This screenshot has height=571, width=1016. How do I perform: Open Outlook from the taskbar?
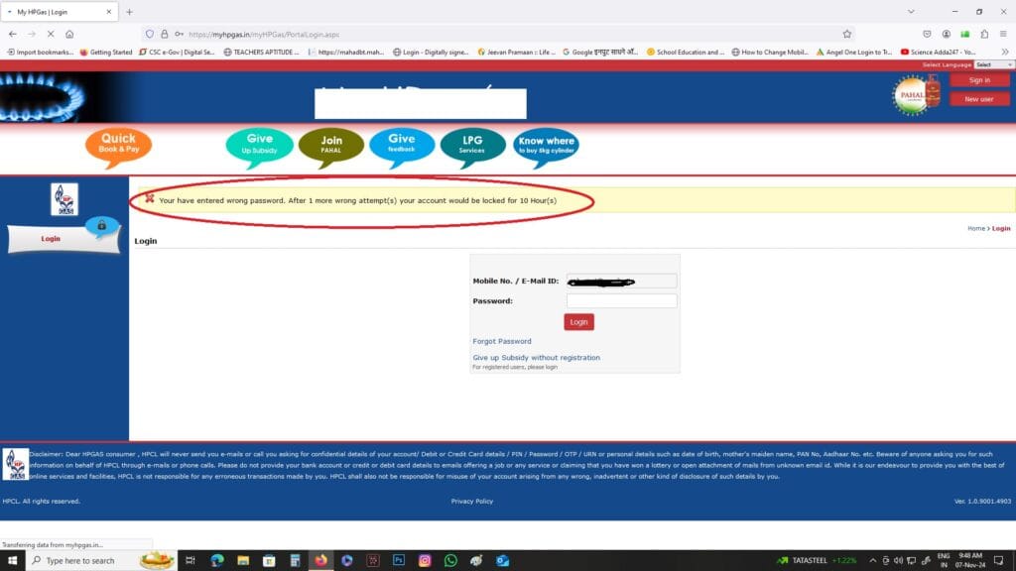tap(502, 561)
